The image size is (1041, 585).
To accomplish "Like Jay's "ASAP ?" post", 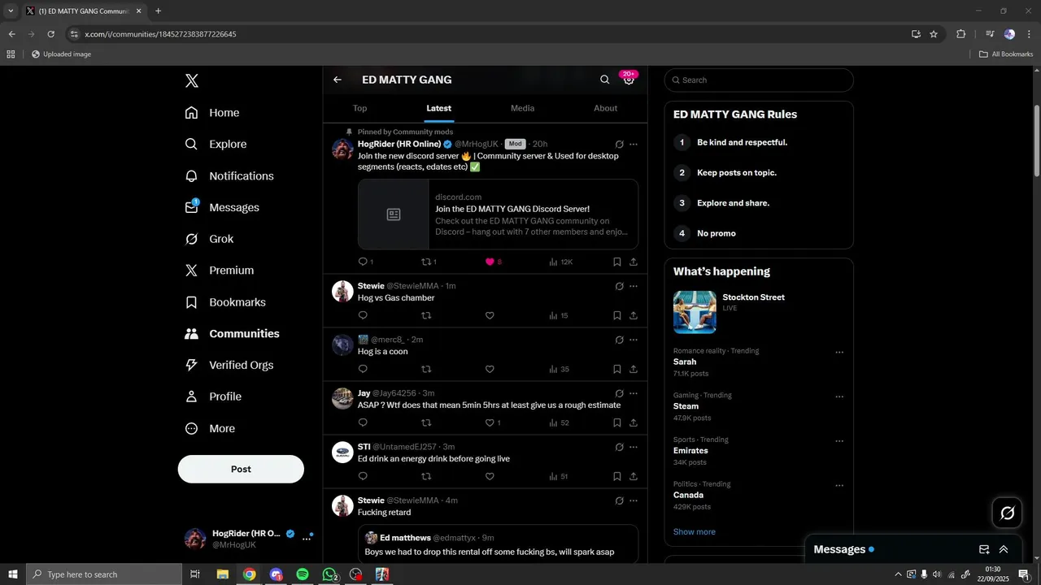I will pyautogui.click(x=490, y=422).
